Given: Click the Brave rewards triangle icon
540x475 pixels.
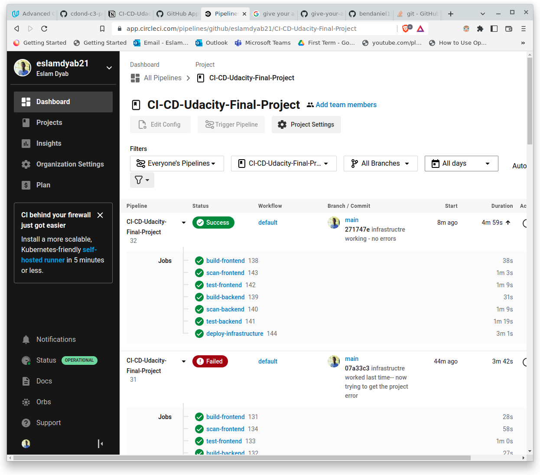Looking at the screenshot, I should [420, 29].
